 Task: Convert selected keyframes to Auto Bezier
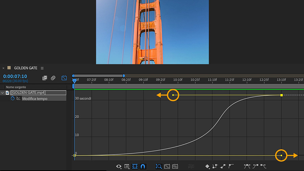point(231,166)
